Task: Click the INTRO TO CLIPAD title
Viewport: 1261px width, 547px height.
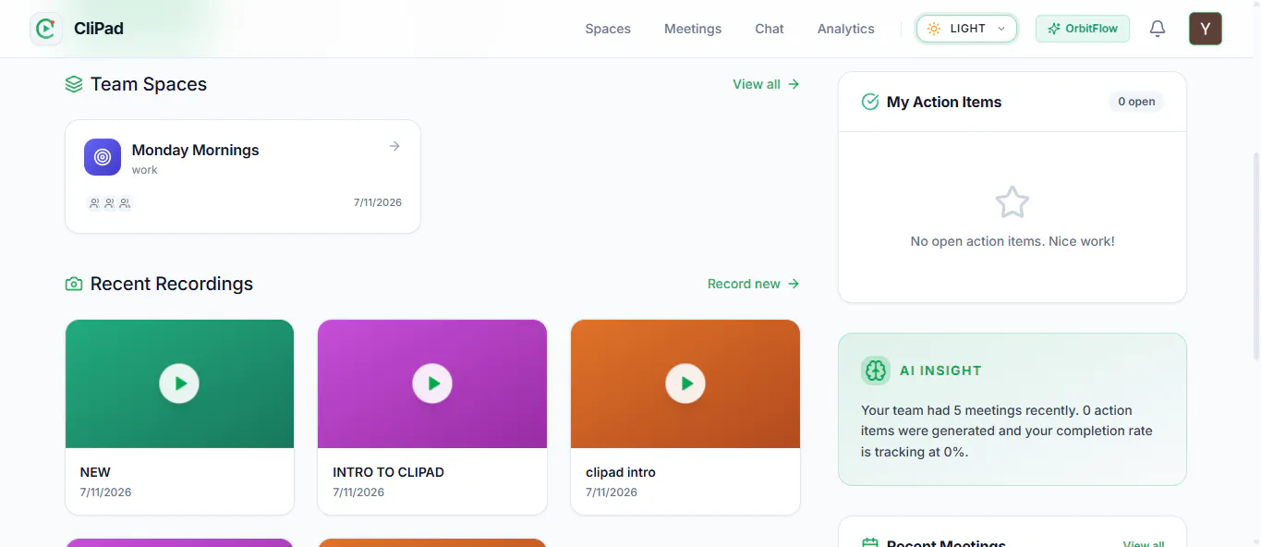Action: [x=388, y=472]
